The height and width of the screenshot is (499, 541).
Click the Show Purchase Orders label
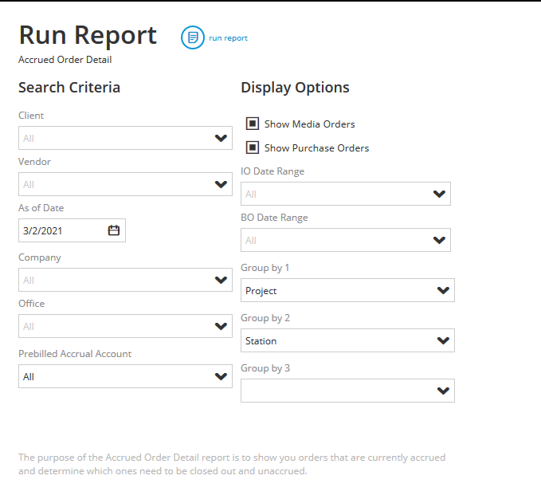click(x=316, y=148)
